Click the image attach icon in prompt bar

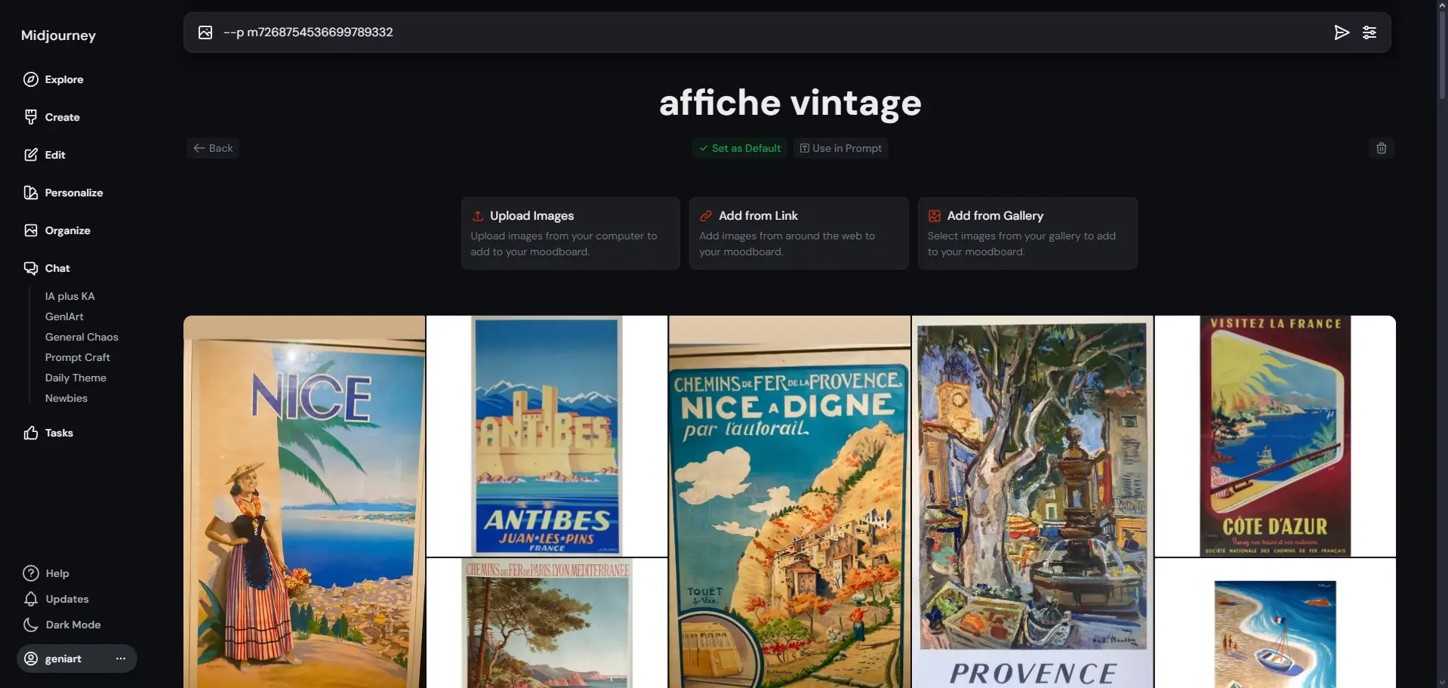(205, 32)
